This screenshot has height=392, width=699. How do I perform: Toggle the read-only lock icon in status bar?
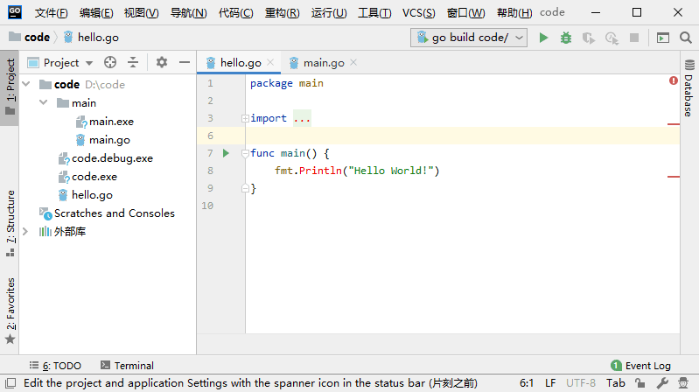[640, 383]
